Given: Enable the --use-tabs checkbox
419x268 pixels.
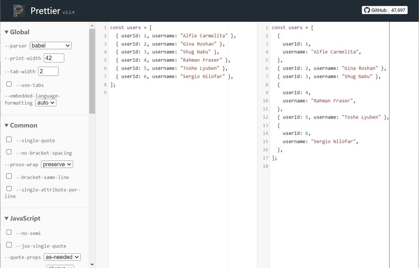Looking at the screenshot, I should pos(9,84).
